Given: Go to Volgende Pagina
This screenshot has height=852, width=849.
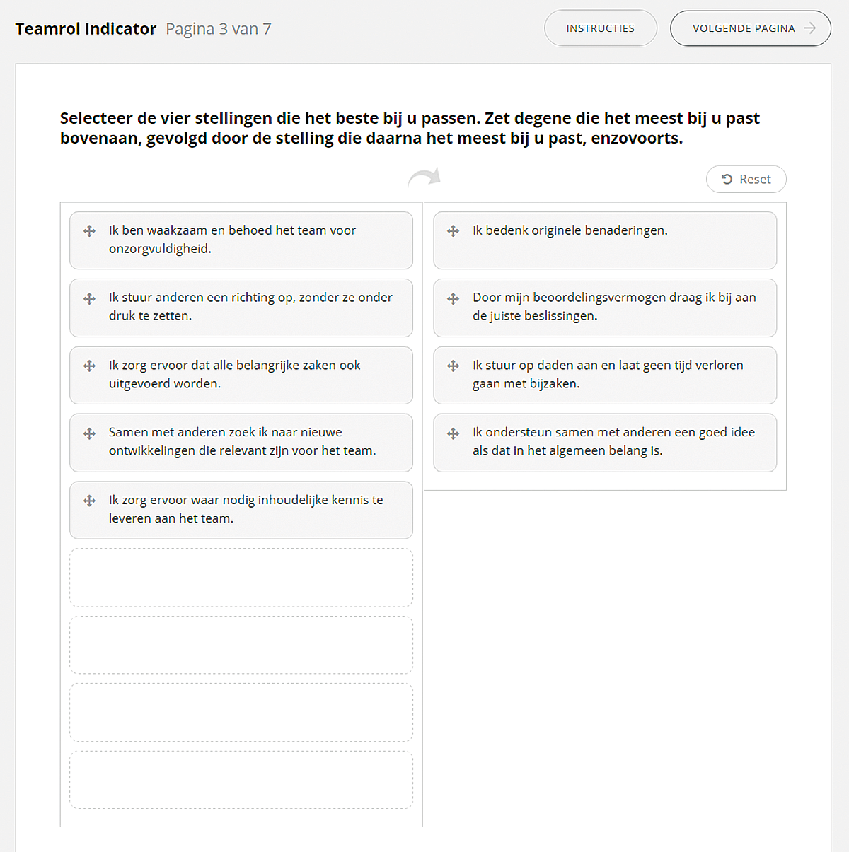Looking at the screenshot, I should (751, 28).
